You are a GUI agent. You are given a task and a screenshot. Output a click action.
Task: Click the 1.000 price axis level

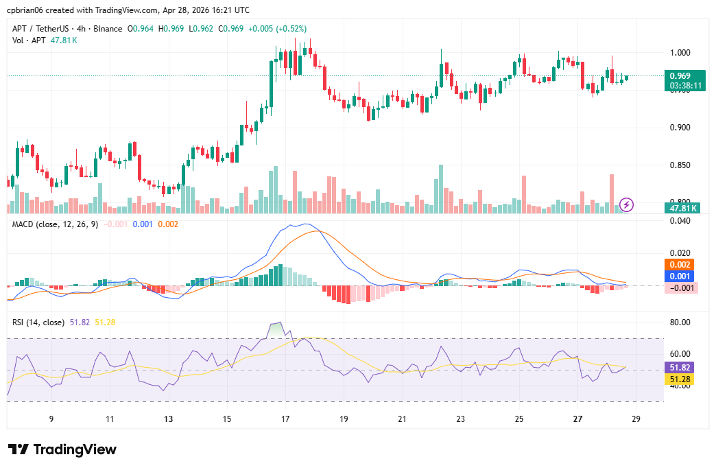click(680, 53)
